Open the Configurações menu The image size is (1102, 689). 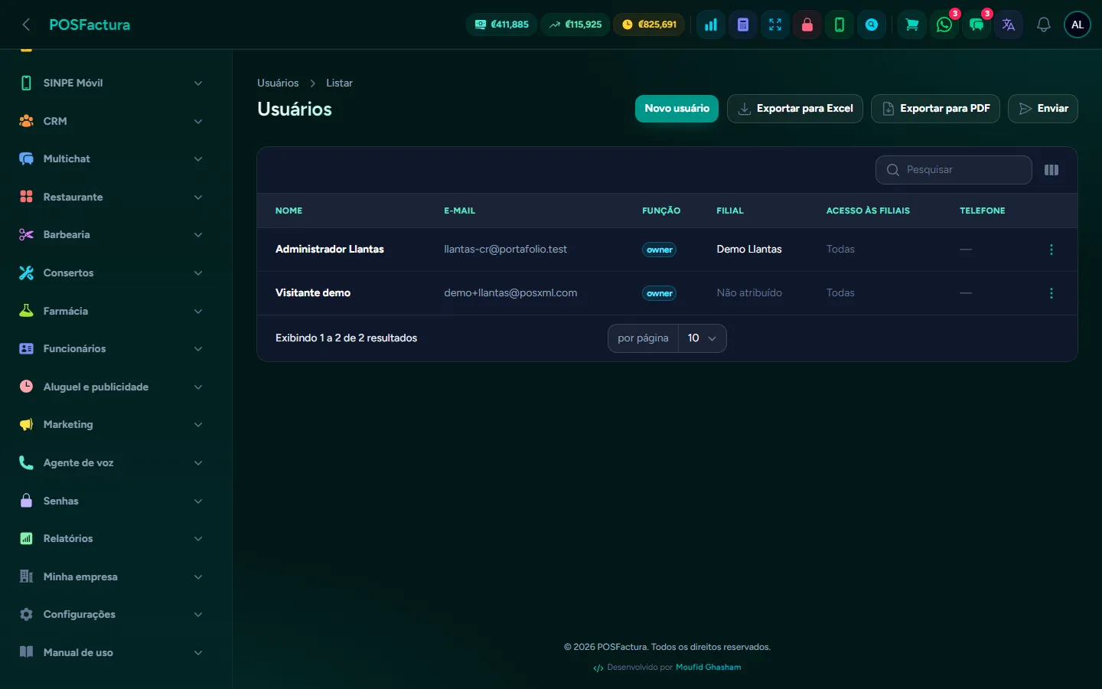pyautogui.click(x=112, y=614)
